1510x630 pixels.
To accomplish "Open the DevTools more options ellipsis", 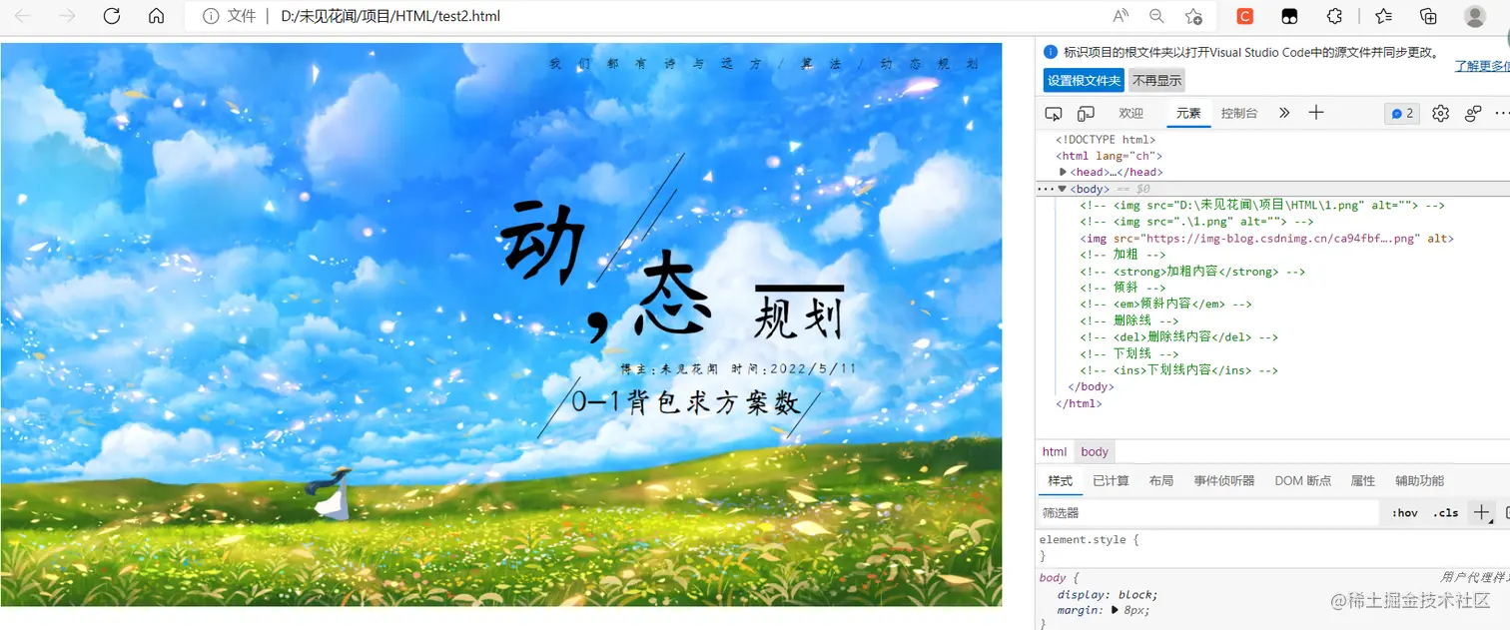I will [x=1502, y=113].
